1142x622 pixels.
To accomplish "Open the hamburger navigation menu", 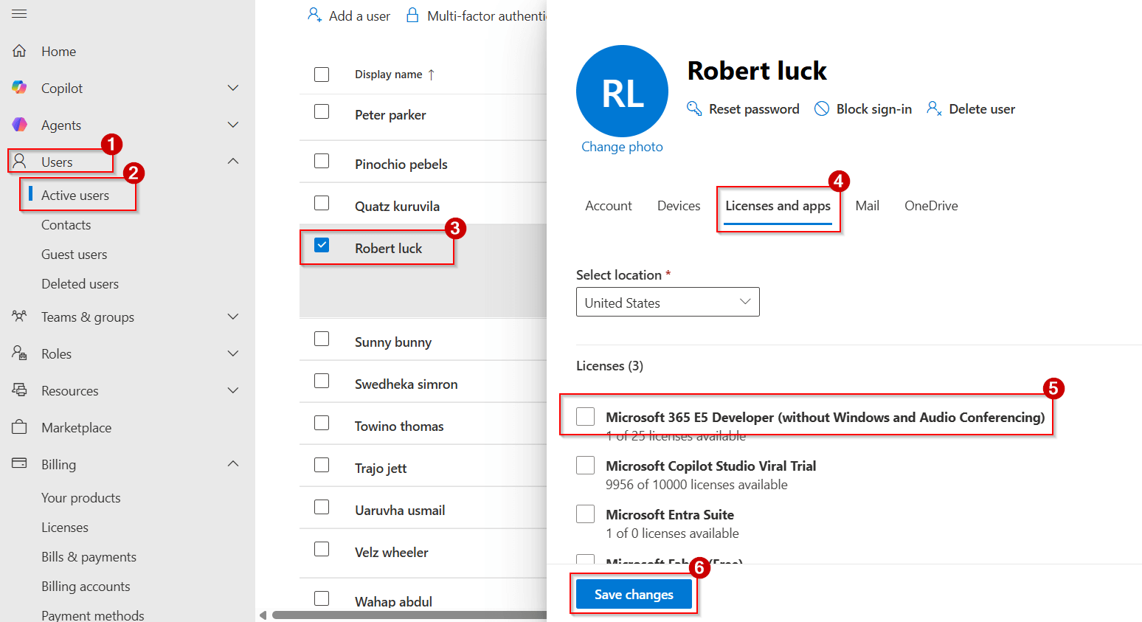I will [19, 13].
